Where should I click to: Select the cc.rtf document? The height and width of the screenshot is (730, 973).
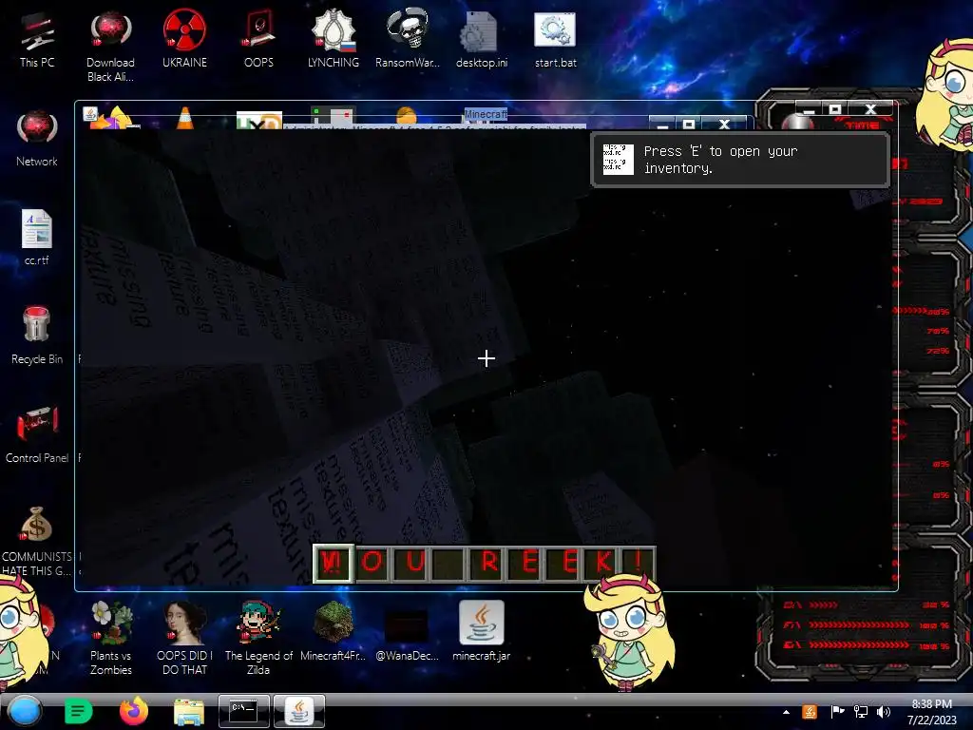37,238
